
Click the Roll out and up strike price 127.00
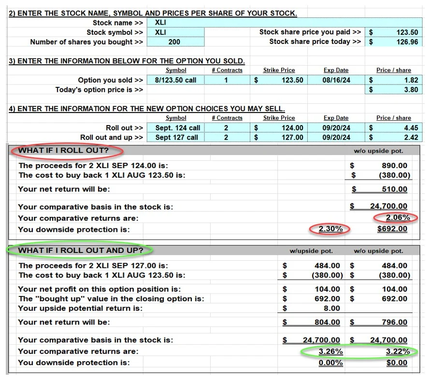(x=279, y=137)
